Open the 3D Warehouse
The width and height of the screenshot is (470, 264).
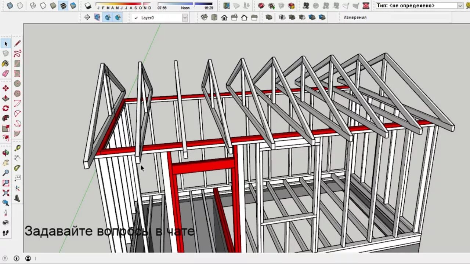[x=261, y=5]
